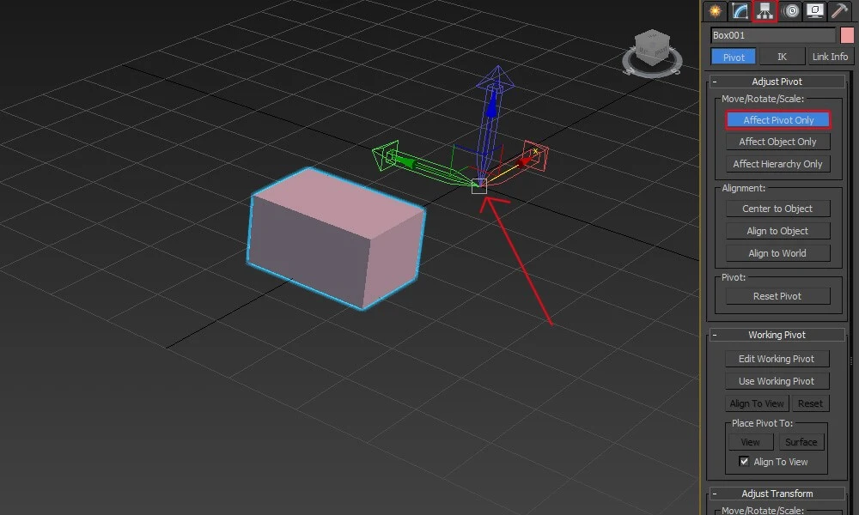Switch to the IK tab
Screen dimensions: 859x515
coord(782,57)
